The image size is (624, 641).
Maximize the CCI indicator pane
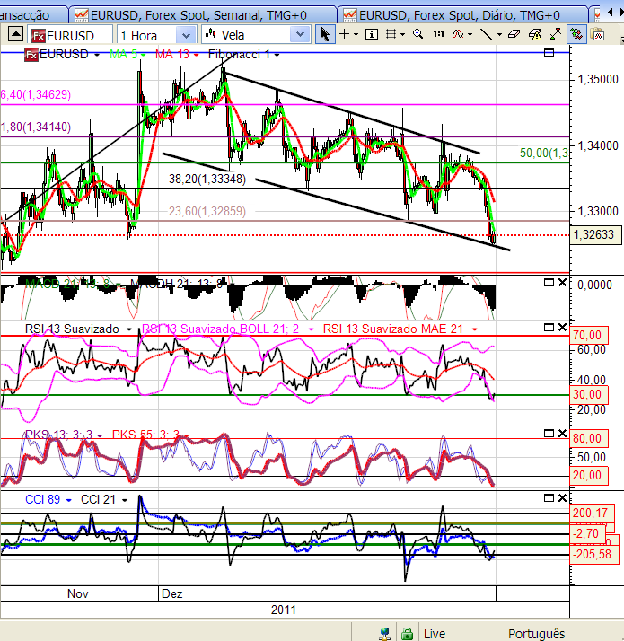pyautogui.click(x=549, y=498)
